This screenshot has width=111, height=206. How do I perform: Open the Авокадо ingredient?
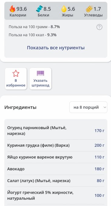coord(56,169)
